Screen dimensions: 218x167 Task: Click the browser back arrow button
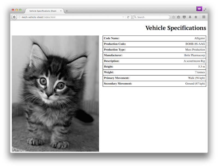click(14, 17)
